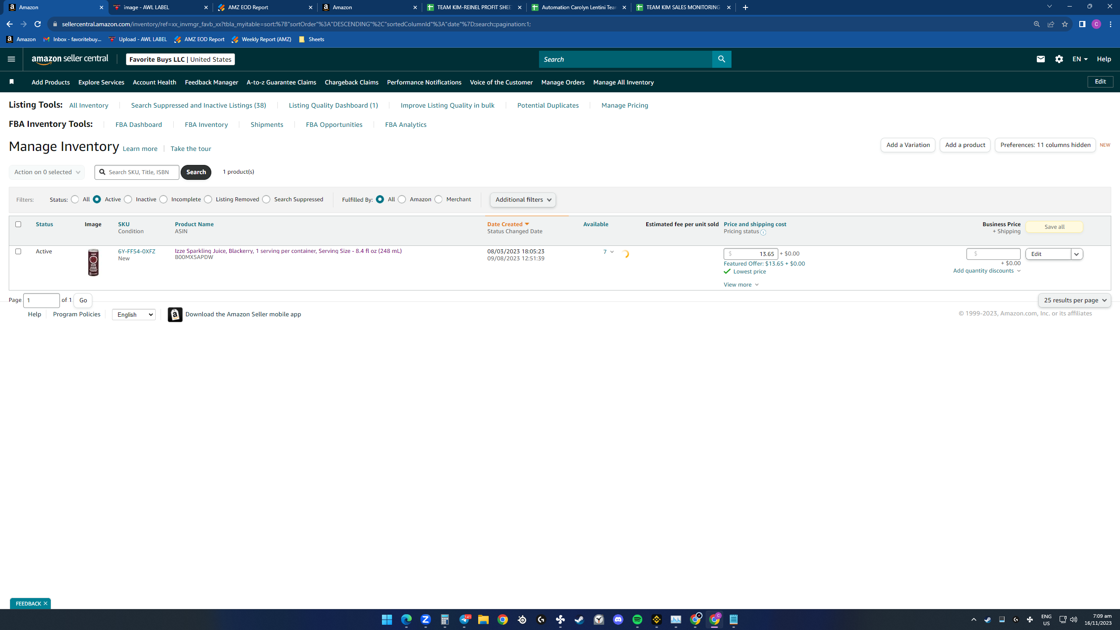Open File Explorer from taskbar
This screenshot has width=1120, height=630.
pyautogui.click(x=483, y=619)
